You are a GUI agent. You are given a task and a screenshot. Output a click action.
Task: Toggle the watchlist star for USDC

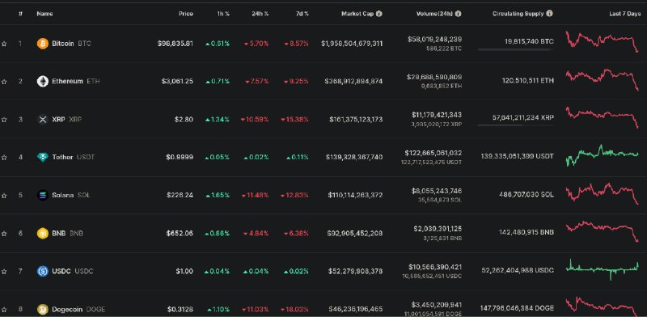(4, 271)
